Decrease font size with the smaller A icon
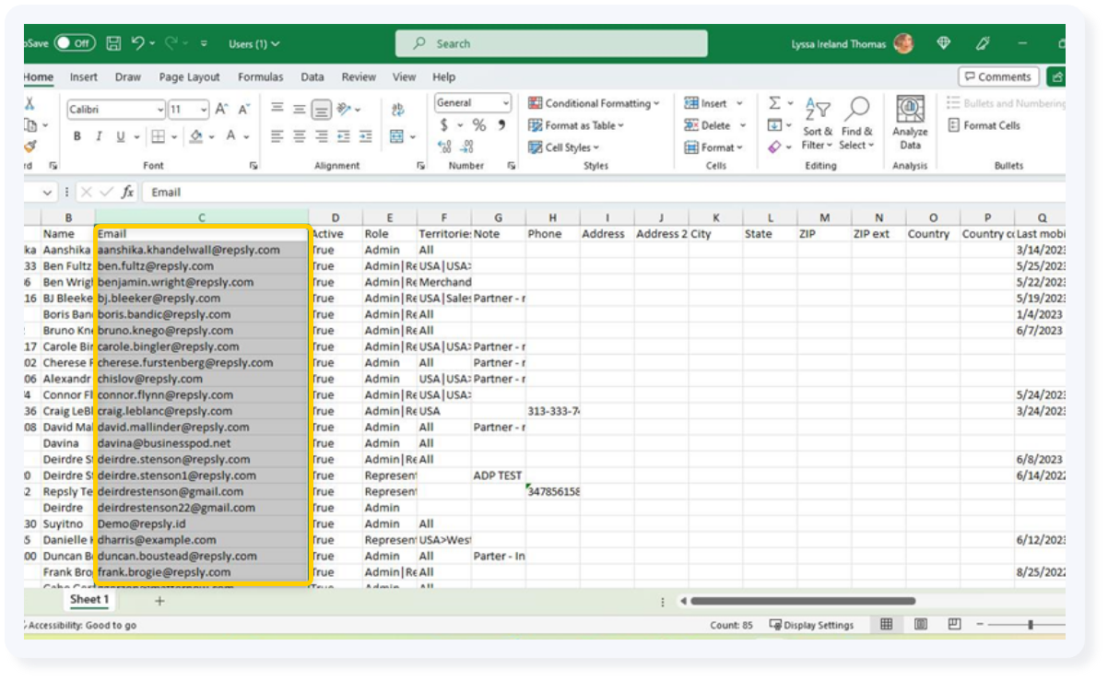This screenshot has width=1108, height=681. [x=243, y=109]
